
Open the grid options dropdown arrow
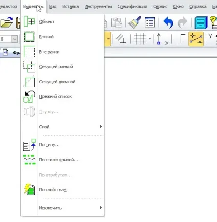click(x=150, y=39)
